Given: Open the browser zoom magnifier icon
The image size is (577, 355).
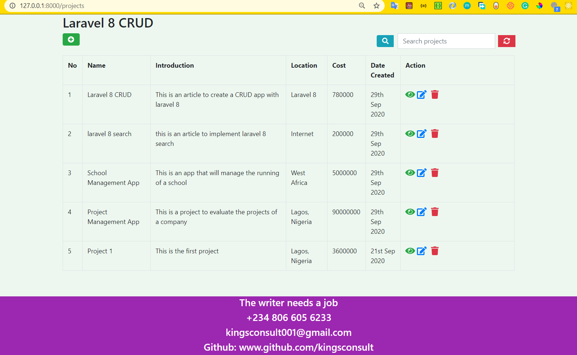Looking at the screenshot, I should pos(362,5).
